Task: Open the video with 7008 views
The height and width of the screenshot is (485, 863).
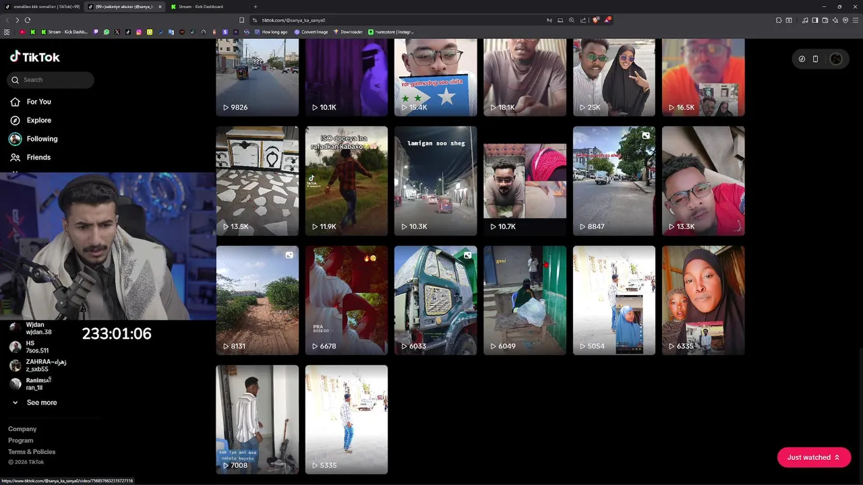Action: tap(257, 420)
